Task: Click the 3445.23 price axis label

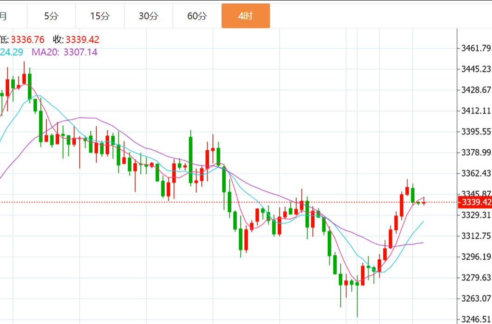Action: point(476,69)
